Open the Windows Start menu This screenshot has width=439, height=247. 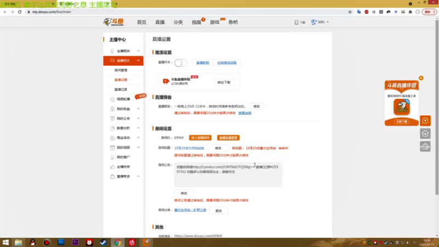pyautogui.click(x=5, y=242)
